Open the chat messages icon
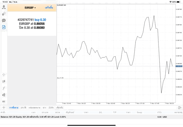Viewport: 183px width, 127px height. (x=4, y=20)
